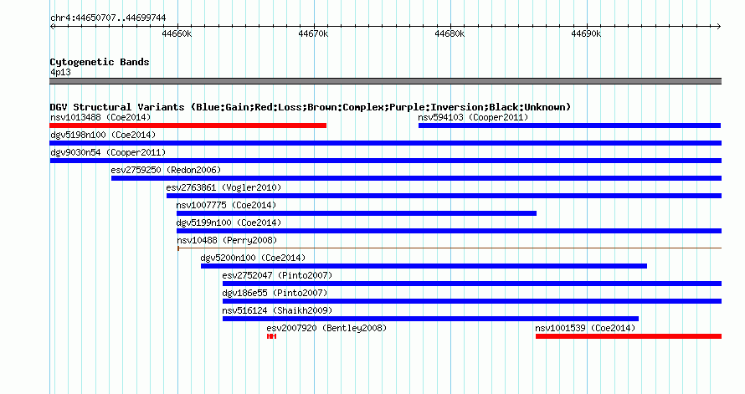Image resolution: width=745 pixels, height=394 pixels.
Task: Click the 44690k ruler tick label
Action: tap(586, 33)
